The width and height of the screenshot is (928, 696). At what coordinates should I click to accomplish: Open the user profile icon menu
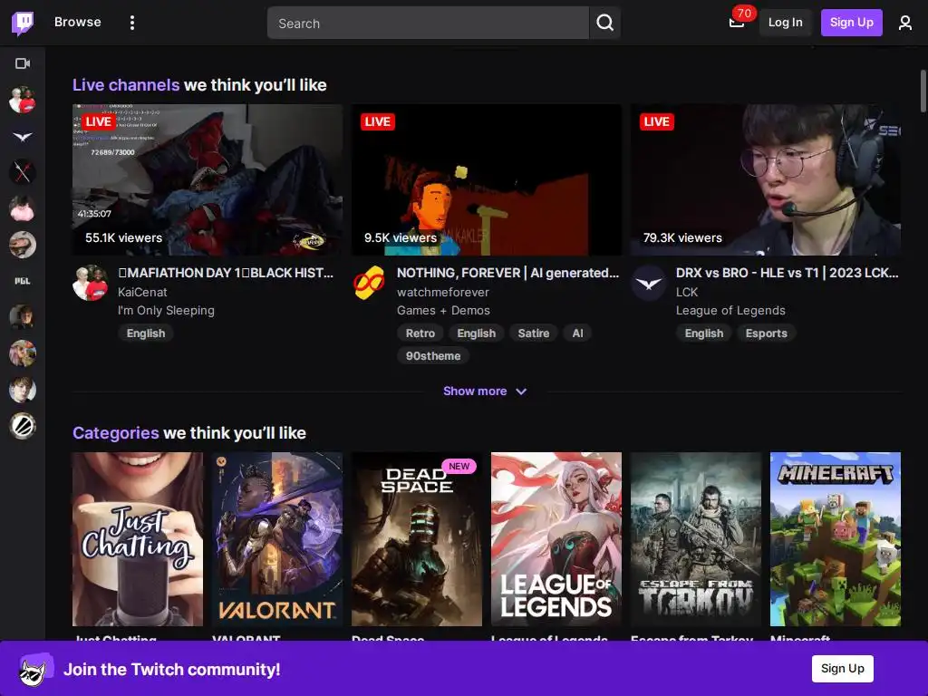(x=905, y=23)
